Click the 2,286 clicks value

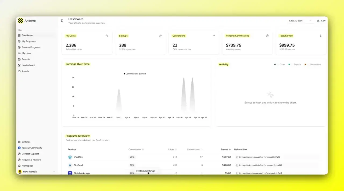click(x=71, y=45)
